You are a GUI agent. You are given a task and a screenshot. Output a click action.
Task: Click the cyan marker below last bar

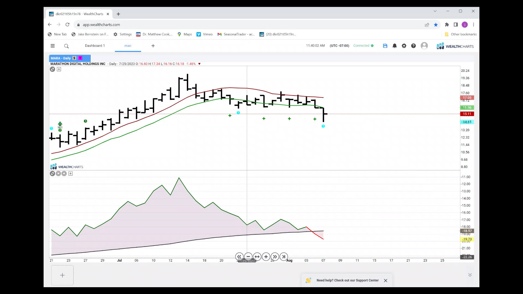(x=323, y=126)
